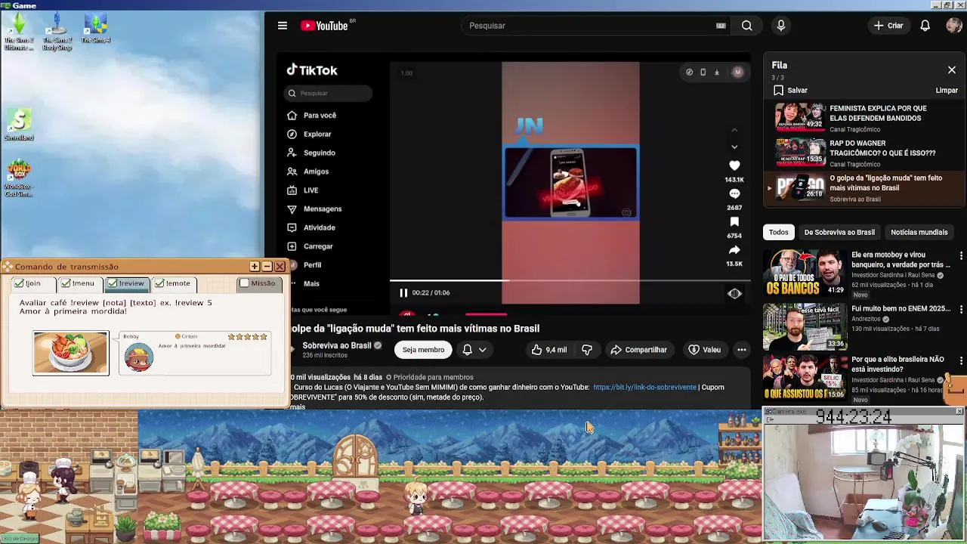Open the WorldBox desktop shortcut
This screenshot has width=967, height=544.
pyautogui.click(x=19, y=178)
